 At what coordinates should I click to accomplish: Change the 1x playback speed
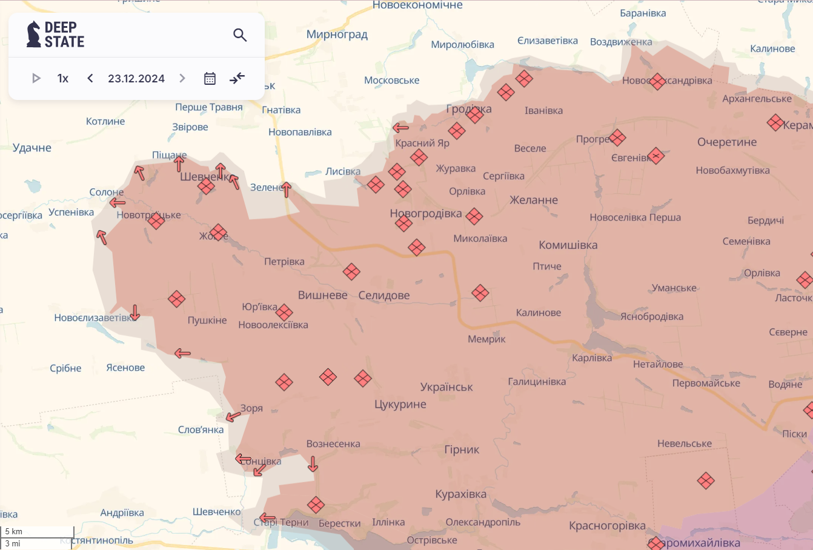point(63,78)
